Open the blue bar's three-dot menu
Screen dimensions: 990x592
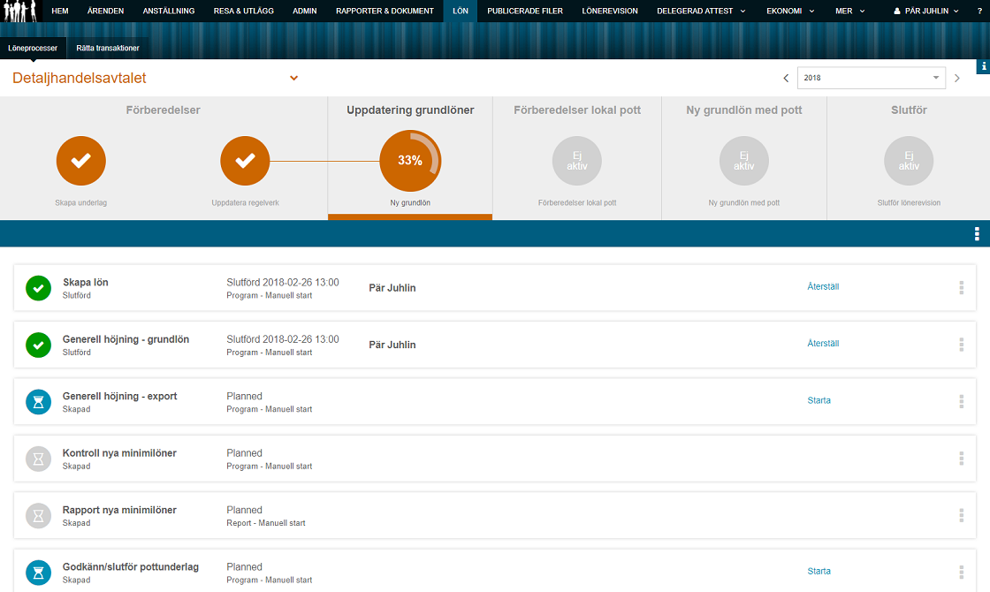tap(977, 234)
